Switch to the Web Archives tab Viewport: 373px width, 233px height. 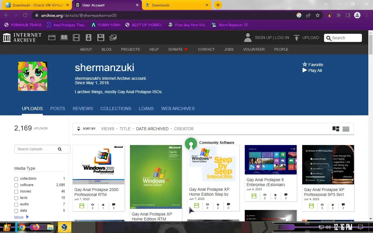pyautogui.click(x=178, y=108)
